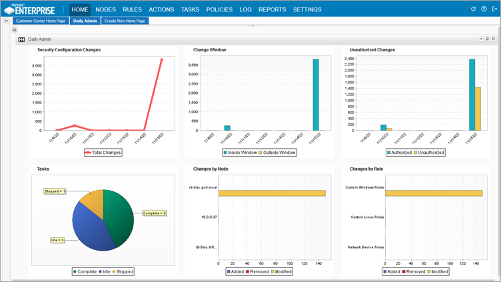
Task: Open the NODES menu
Action: (105, 10)
